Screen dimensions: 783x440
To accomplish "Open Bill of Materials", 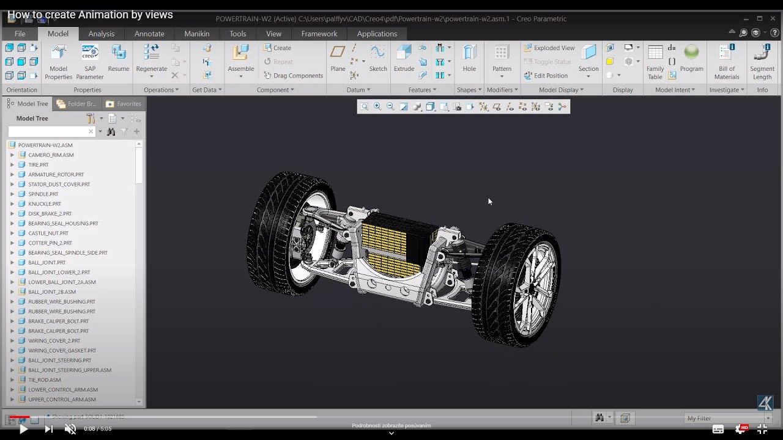I will pyautogui.click(x=727, y=62).
